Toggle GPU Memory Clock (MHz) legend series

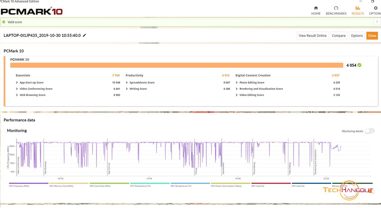(x=69, y=185)
